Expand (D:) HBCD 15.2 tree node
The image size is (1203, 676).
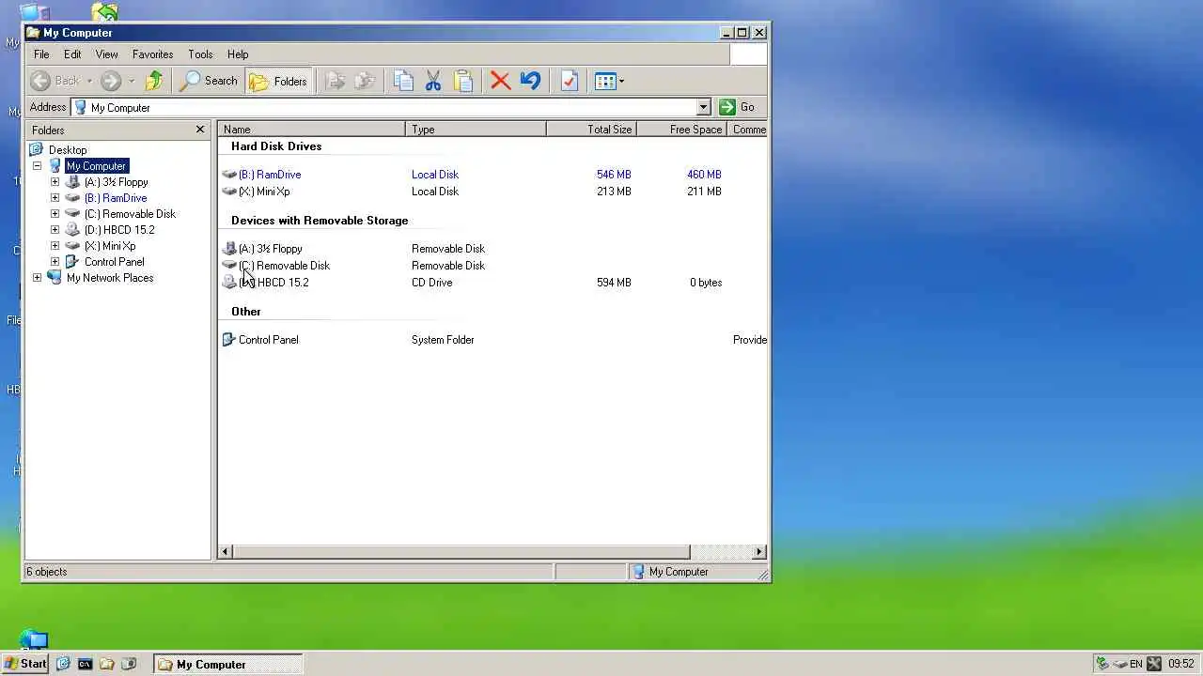pyautogui.click(x=55, y=230)
